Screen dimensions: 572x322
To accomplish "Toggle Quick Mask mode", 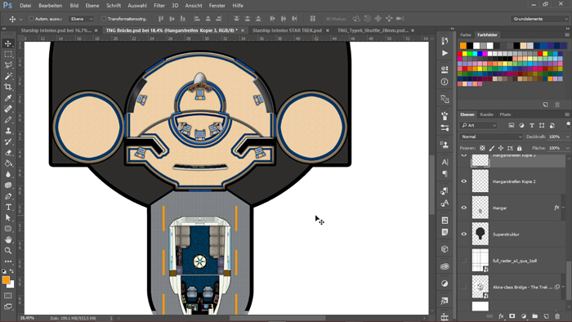I will [8, 296].
